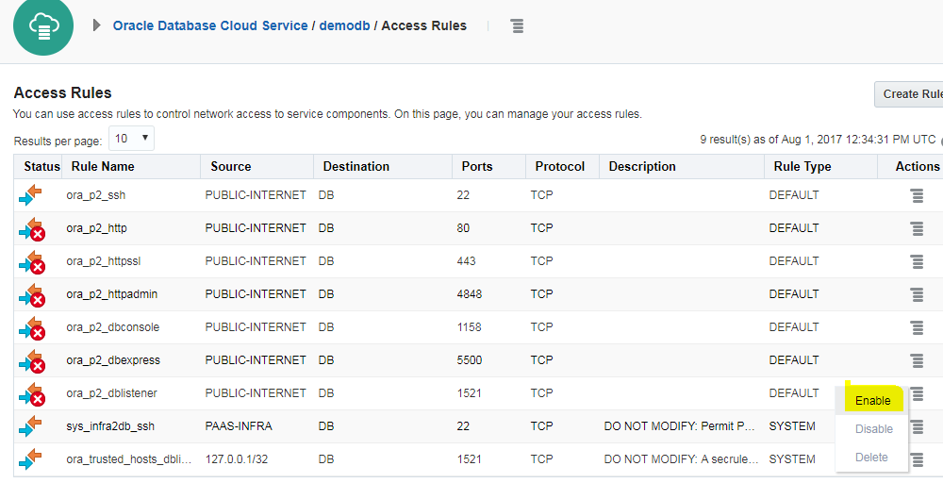Sort by the Ports column header
The height and width of the screenshot is (483, 943).
(477, 166)
